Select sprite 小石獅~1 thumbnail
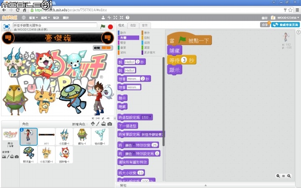The image size is (301, 188). [64, 137]
